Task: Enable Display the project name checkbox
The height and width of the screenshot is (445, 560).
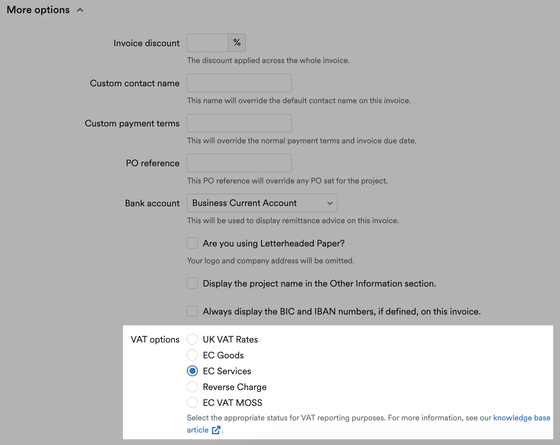Action: [x=193, y=283]
